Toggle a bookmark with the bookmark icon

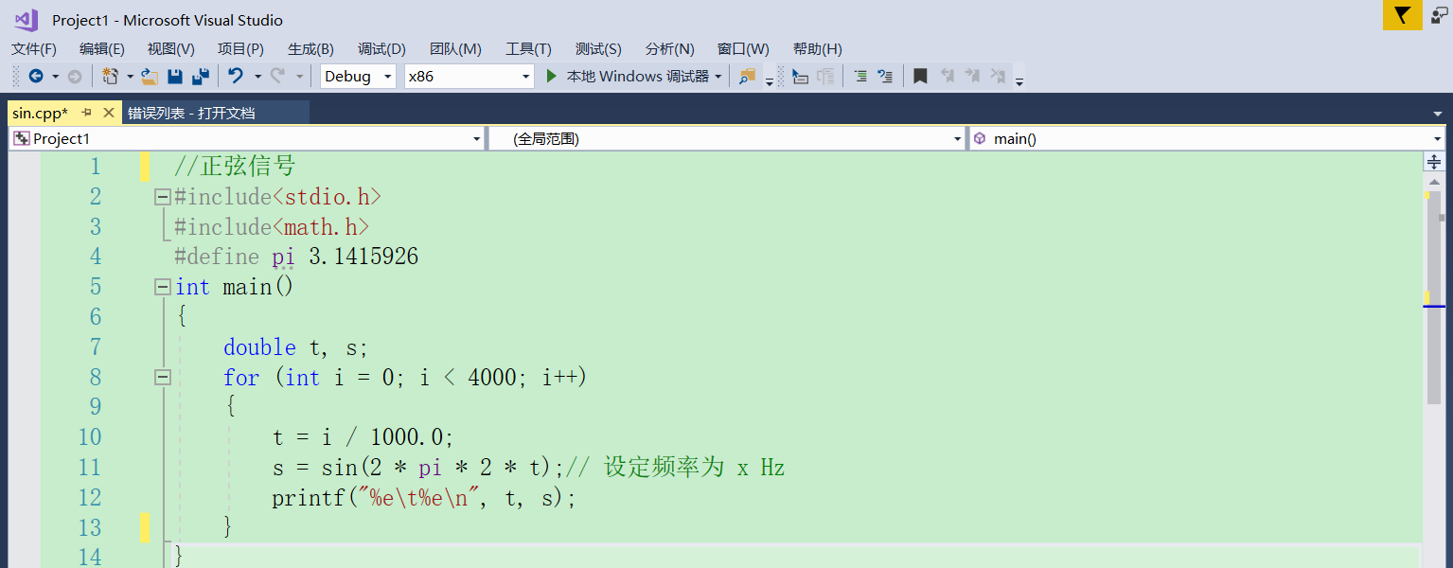coord(920,76)
